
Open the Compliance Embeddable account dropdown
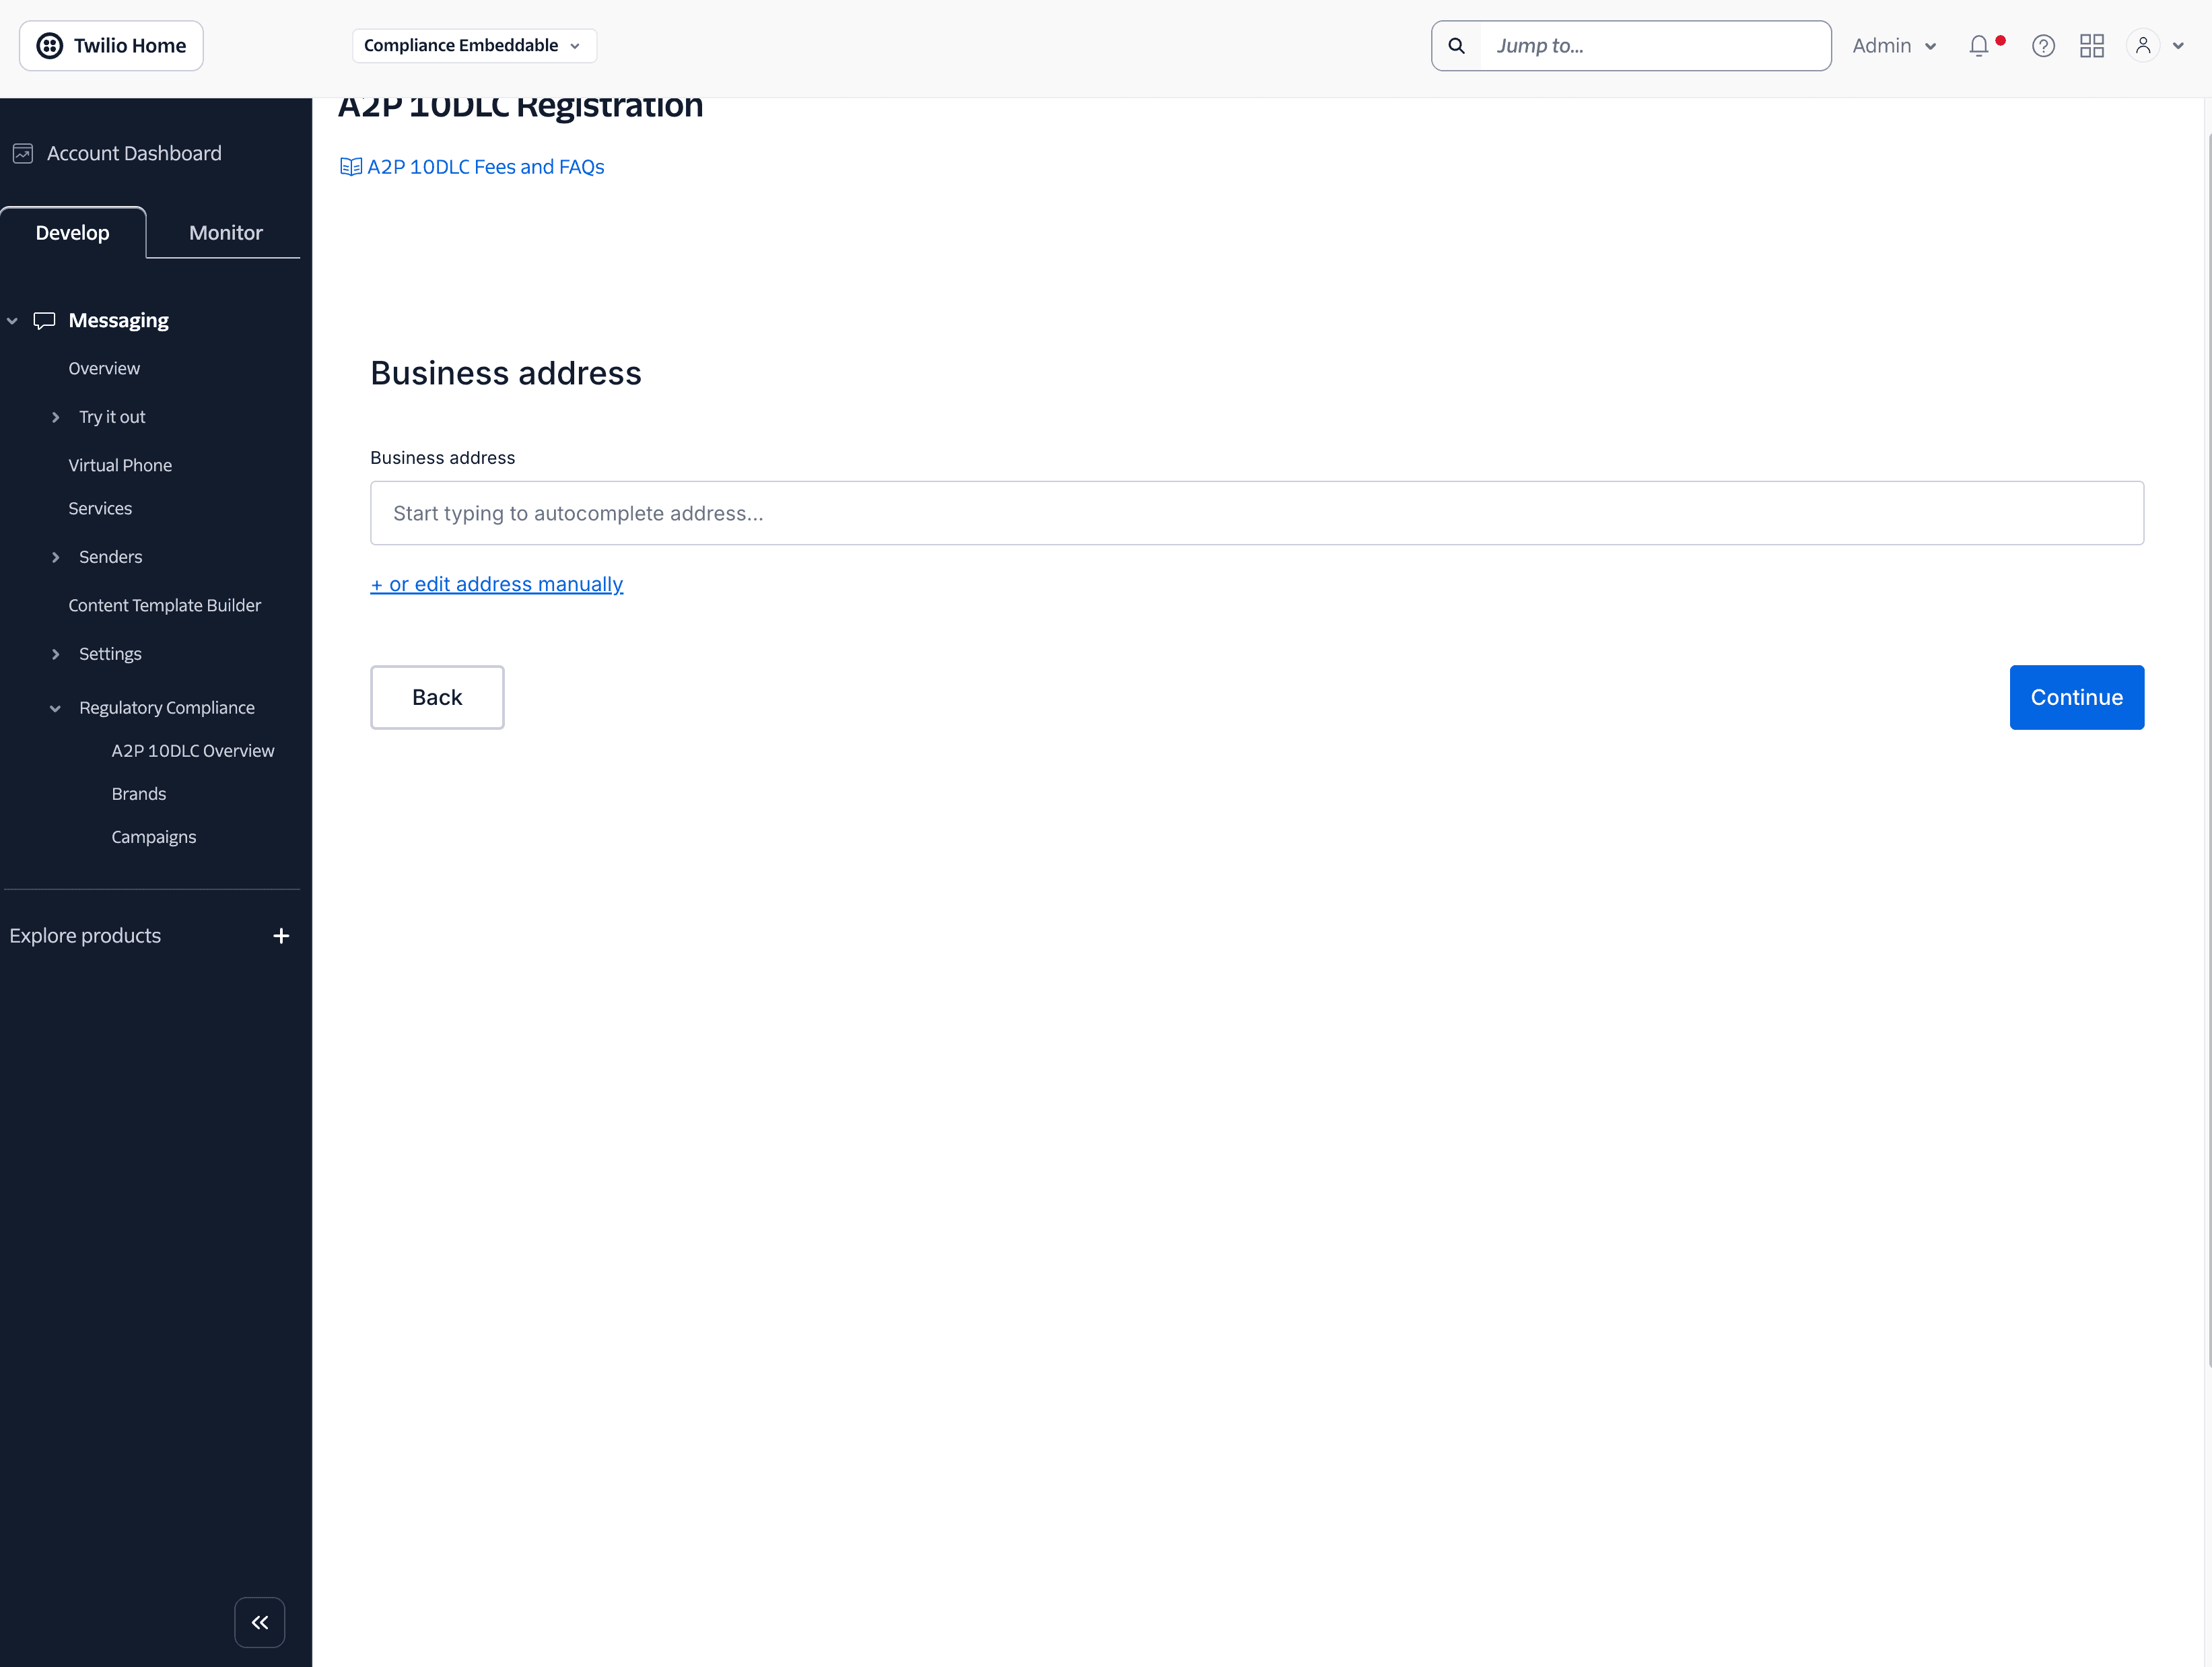[473, 45]
